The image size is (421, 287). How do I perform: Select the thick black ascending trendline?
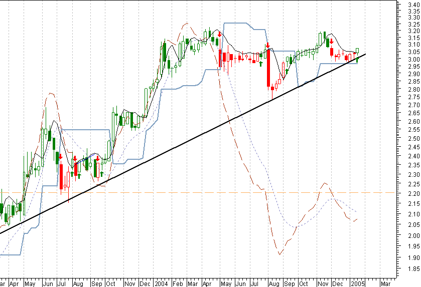(183, 144)
